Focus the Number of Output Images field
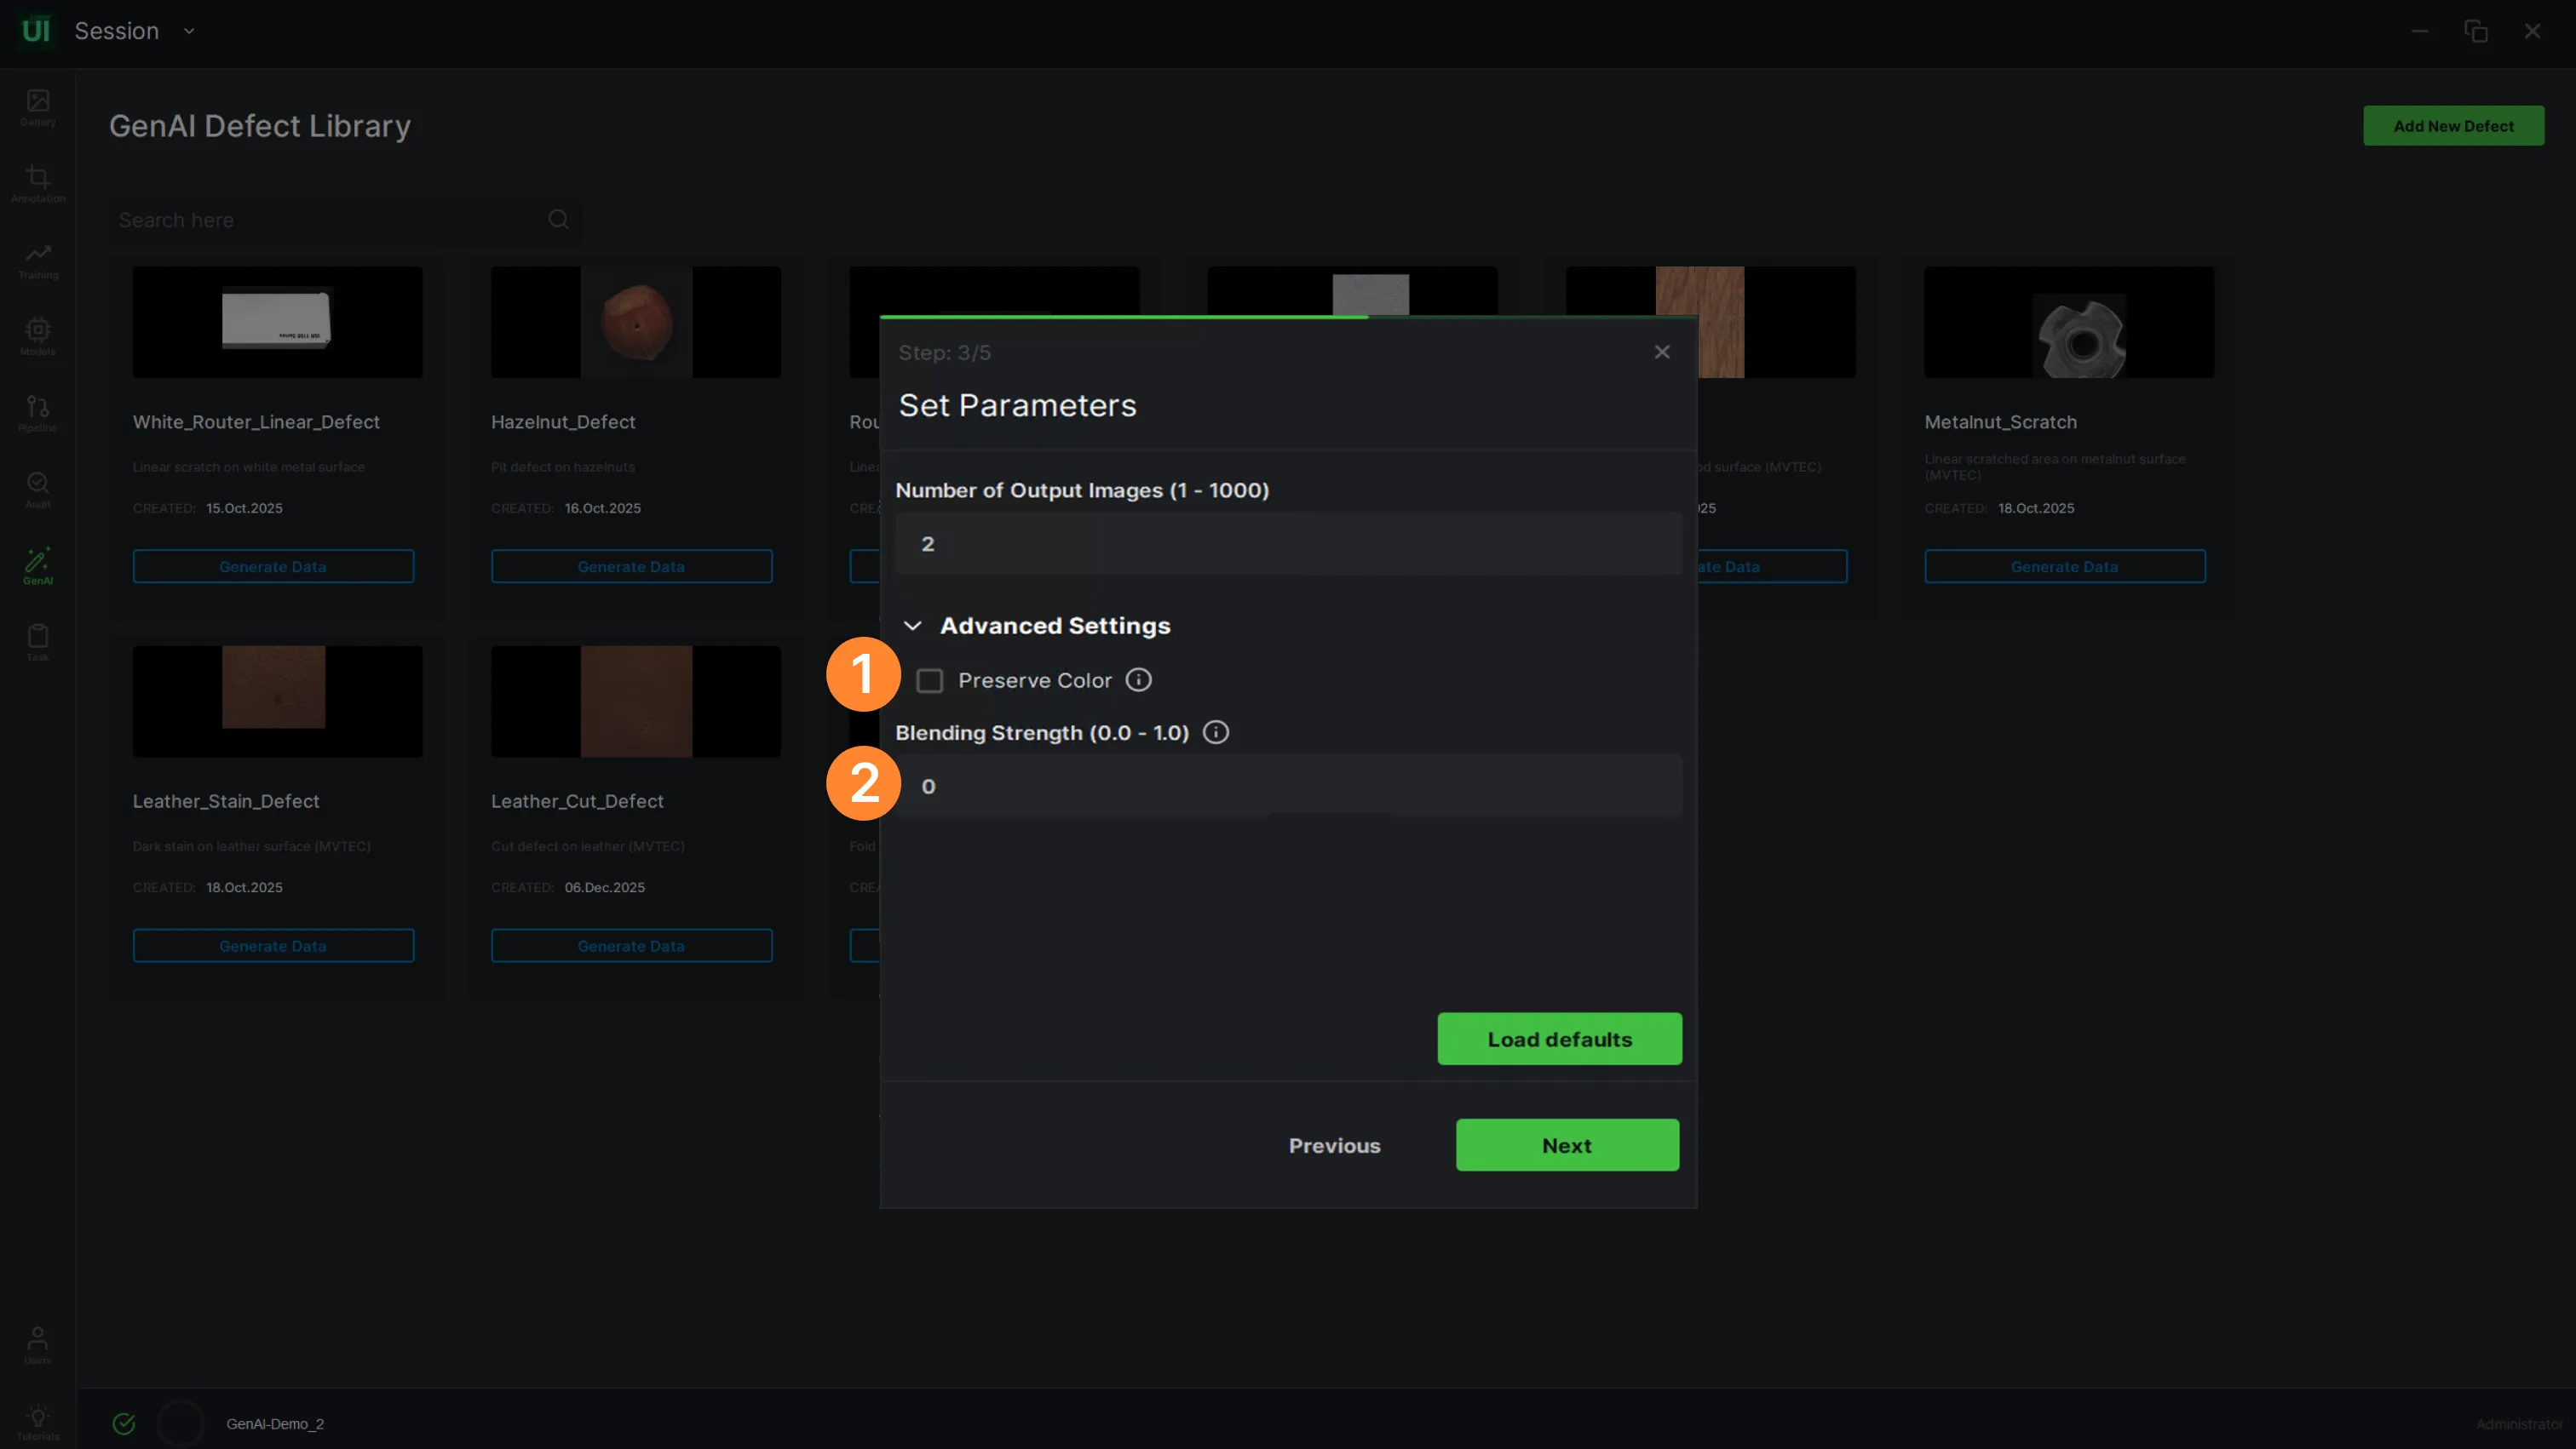The image size is (2576, 1449). pos(1288,544)
